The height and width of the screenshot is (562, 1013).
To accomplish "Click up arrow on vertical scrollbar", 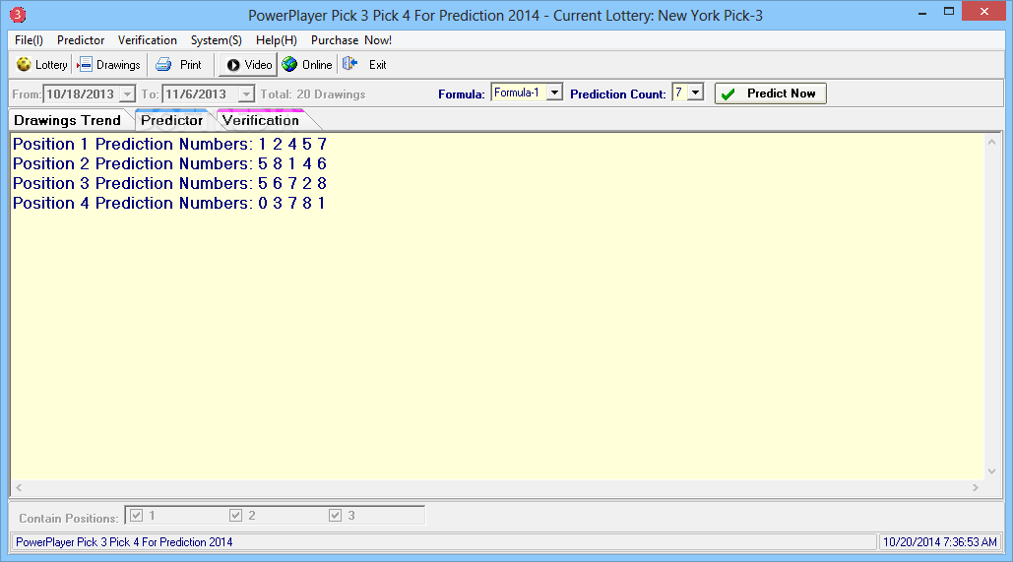I will pyautogui.click(x=991, y=142).
